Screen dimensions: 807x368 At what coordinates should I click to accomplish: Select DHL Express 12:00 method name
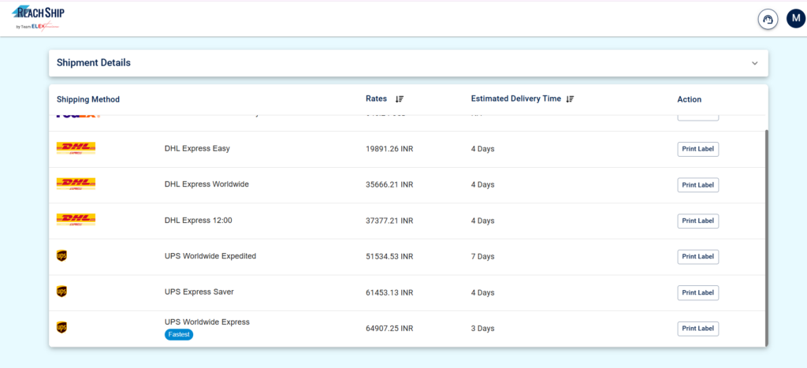199,220
